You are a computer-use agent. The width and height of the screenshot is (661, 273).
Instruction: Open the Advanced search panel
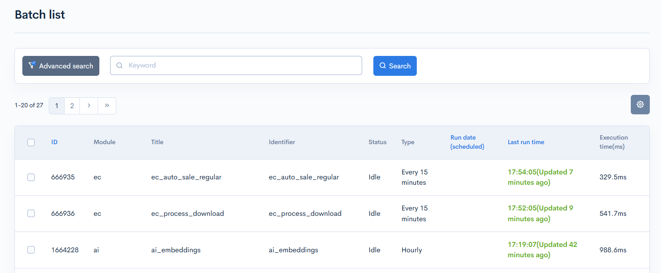[x=61, y=66]
